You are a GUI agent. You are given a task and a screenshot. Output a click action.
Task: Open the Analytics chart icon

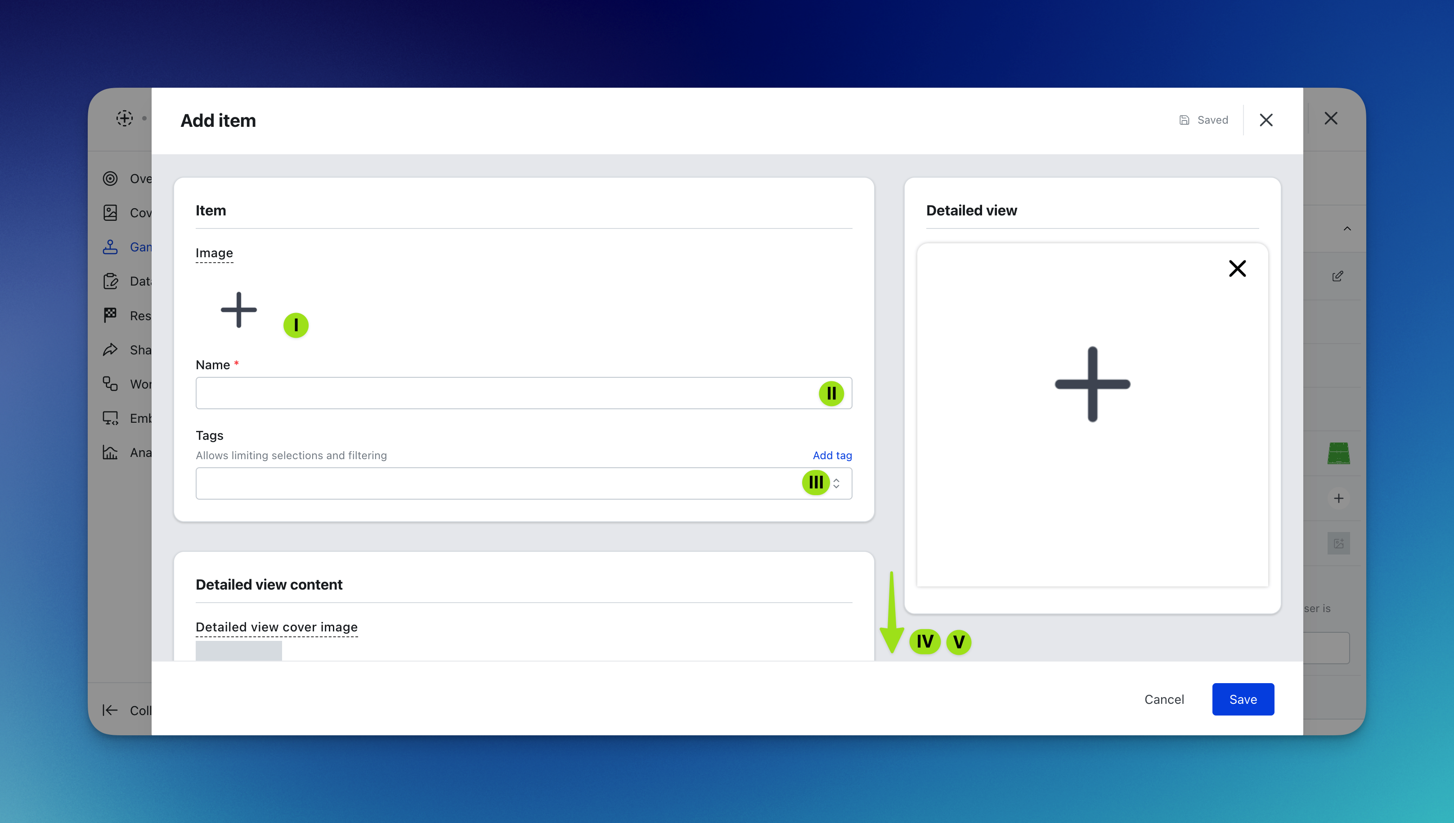point(110,452)
